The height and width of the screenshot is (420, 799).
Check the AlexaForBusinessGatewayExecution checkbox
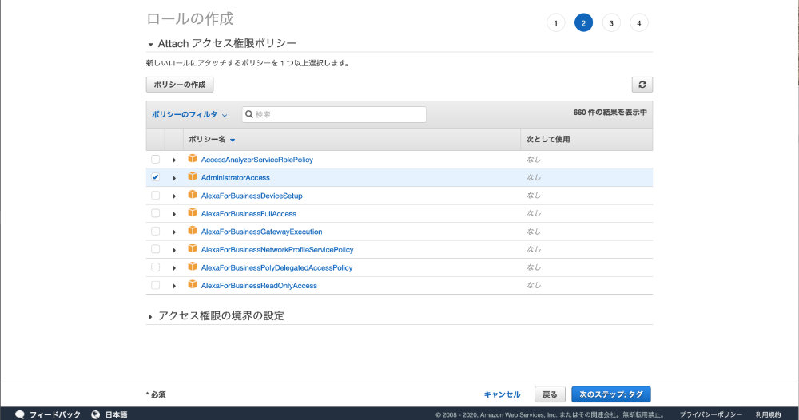[156, 231]
